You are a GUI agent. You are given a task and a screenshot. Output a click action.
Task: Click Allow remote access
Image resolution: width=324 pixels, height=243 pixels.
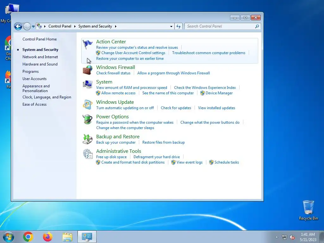(x=118, y=93)
